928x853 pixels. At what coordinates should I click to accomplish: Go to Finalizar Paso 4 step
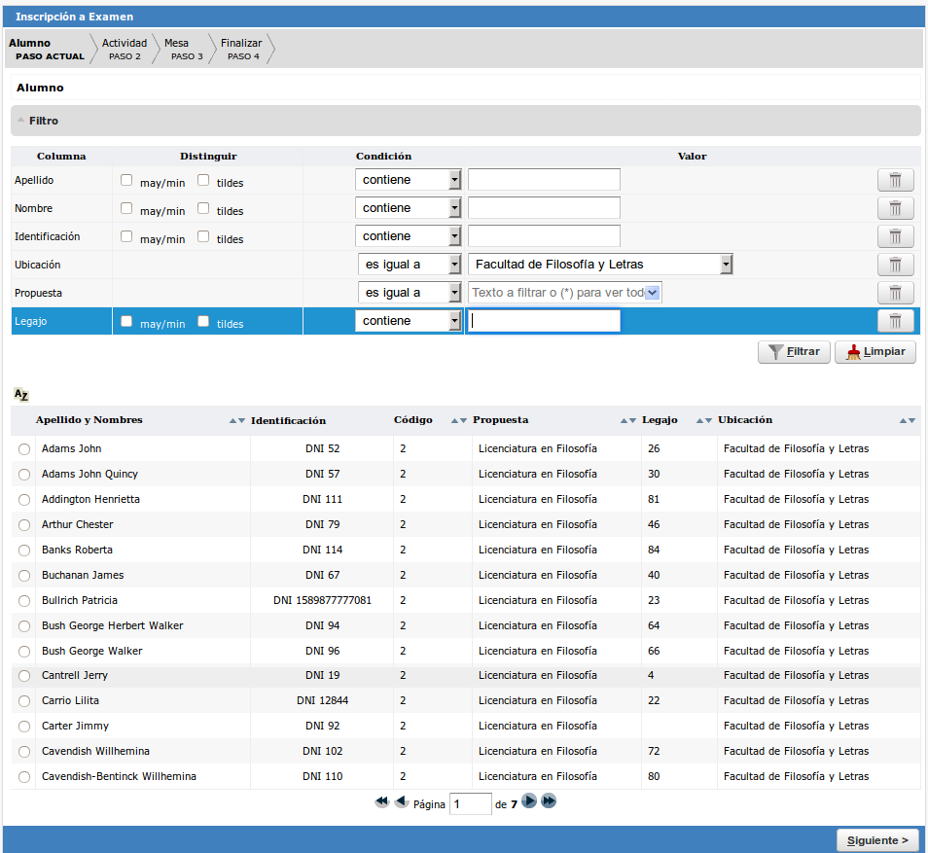pyautogui.click(x=242, y=50)
